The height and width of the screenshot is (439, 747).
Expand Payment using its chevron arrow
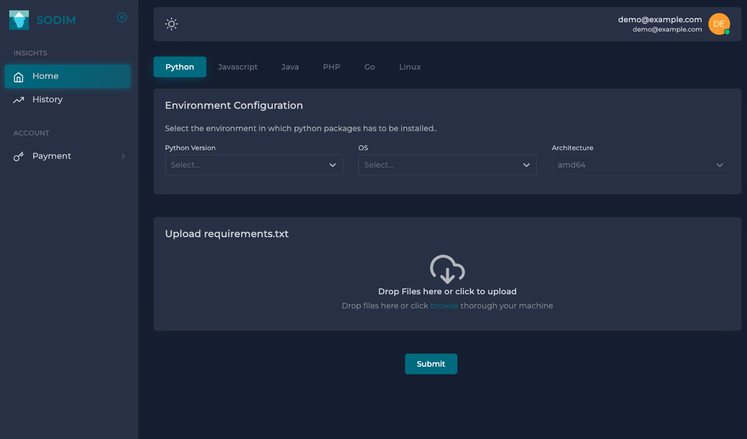(x=123, y=156)
